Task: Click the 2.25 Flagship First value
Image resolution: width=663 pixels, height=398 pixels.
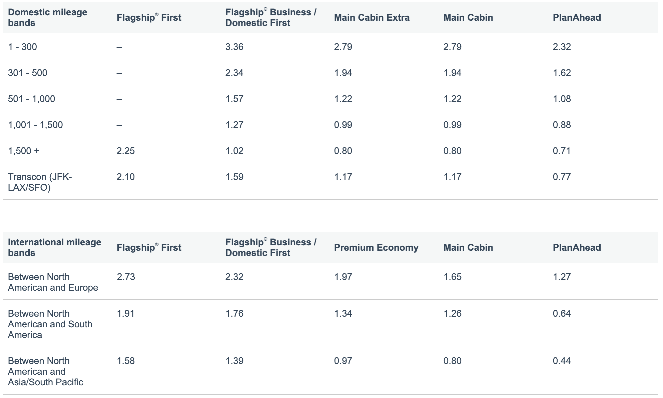Action: tap(126, 151)
